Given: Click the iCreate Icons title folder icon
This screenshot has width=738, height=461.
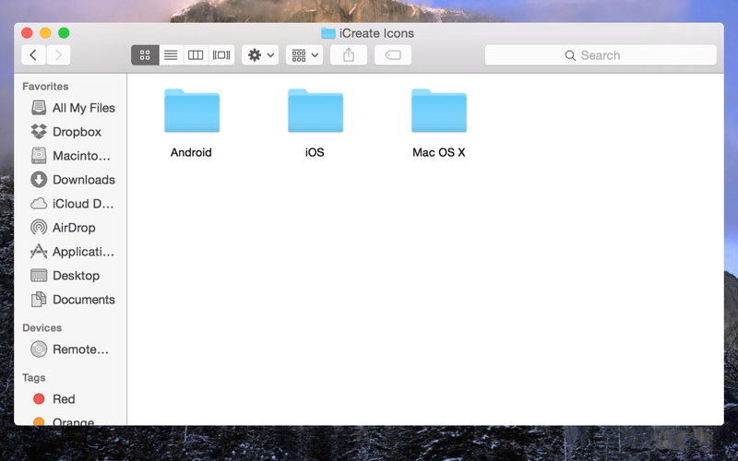Looking at the screenshot, I should (328, 33).
